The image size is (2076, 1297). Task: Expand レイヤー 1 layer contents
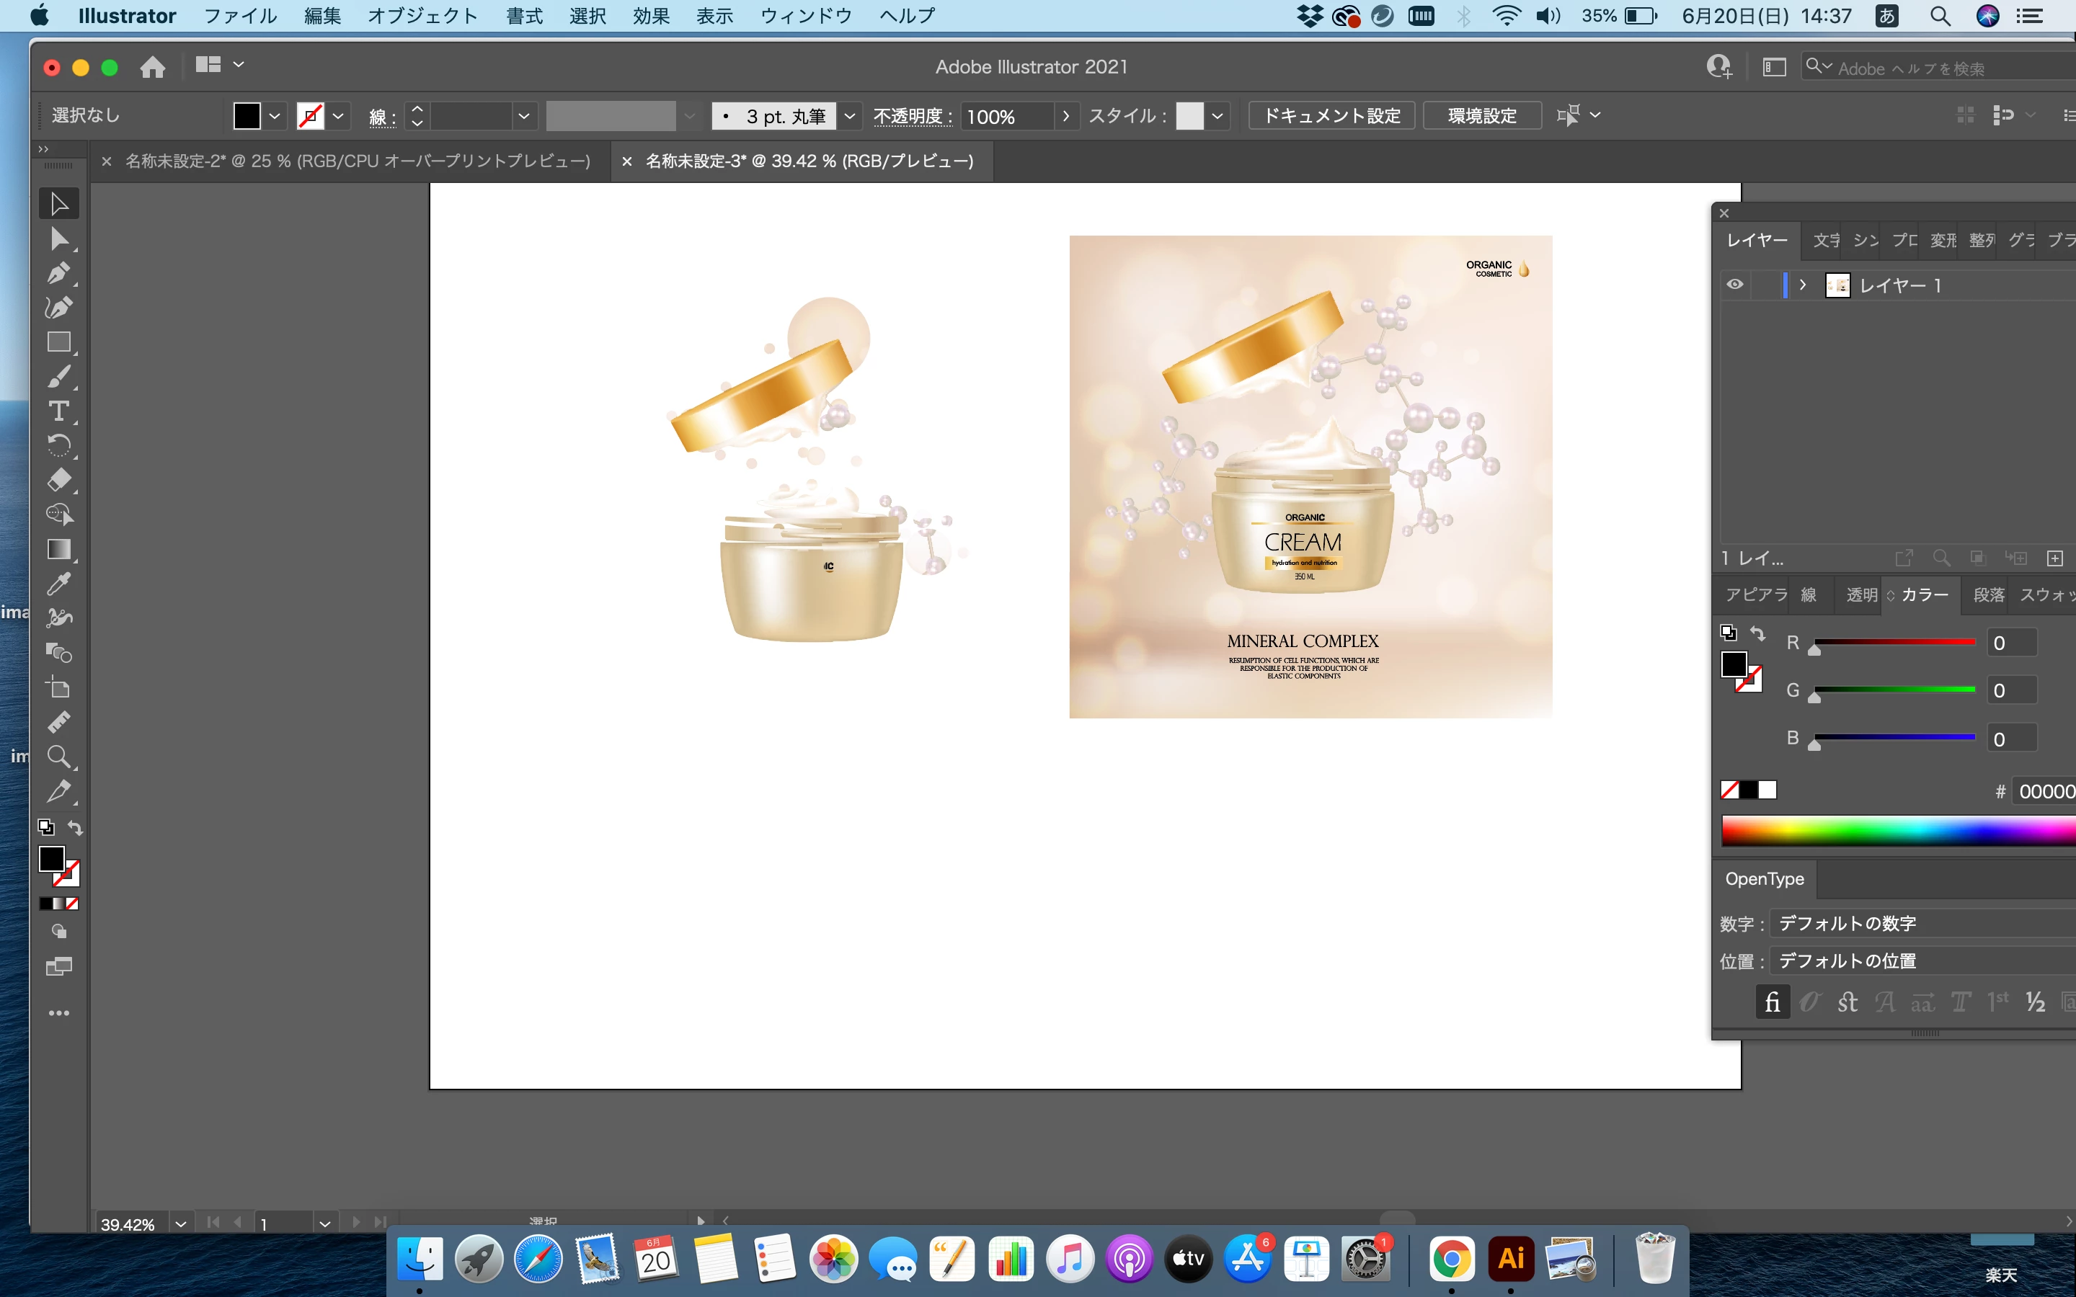(x=1804, y=285)
